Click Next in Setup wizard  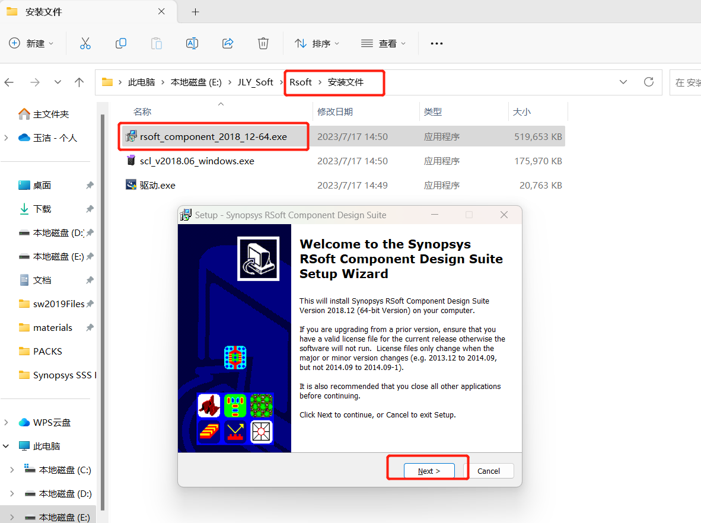pyautogui.click(x=429, y=471)
